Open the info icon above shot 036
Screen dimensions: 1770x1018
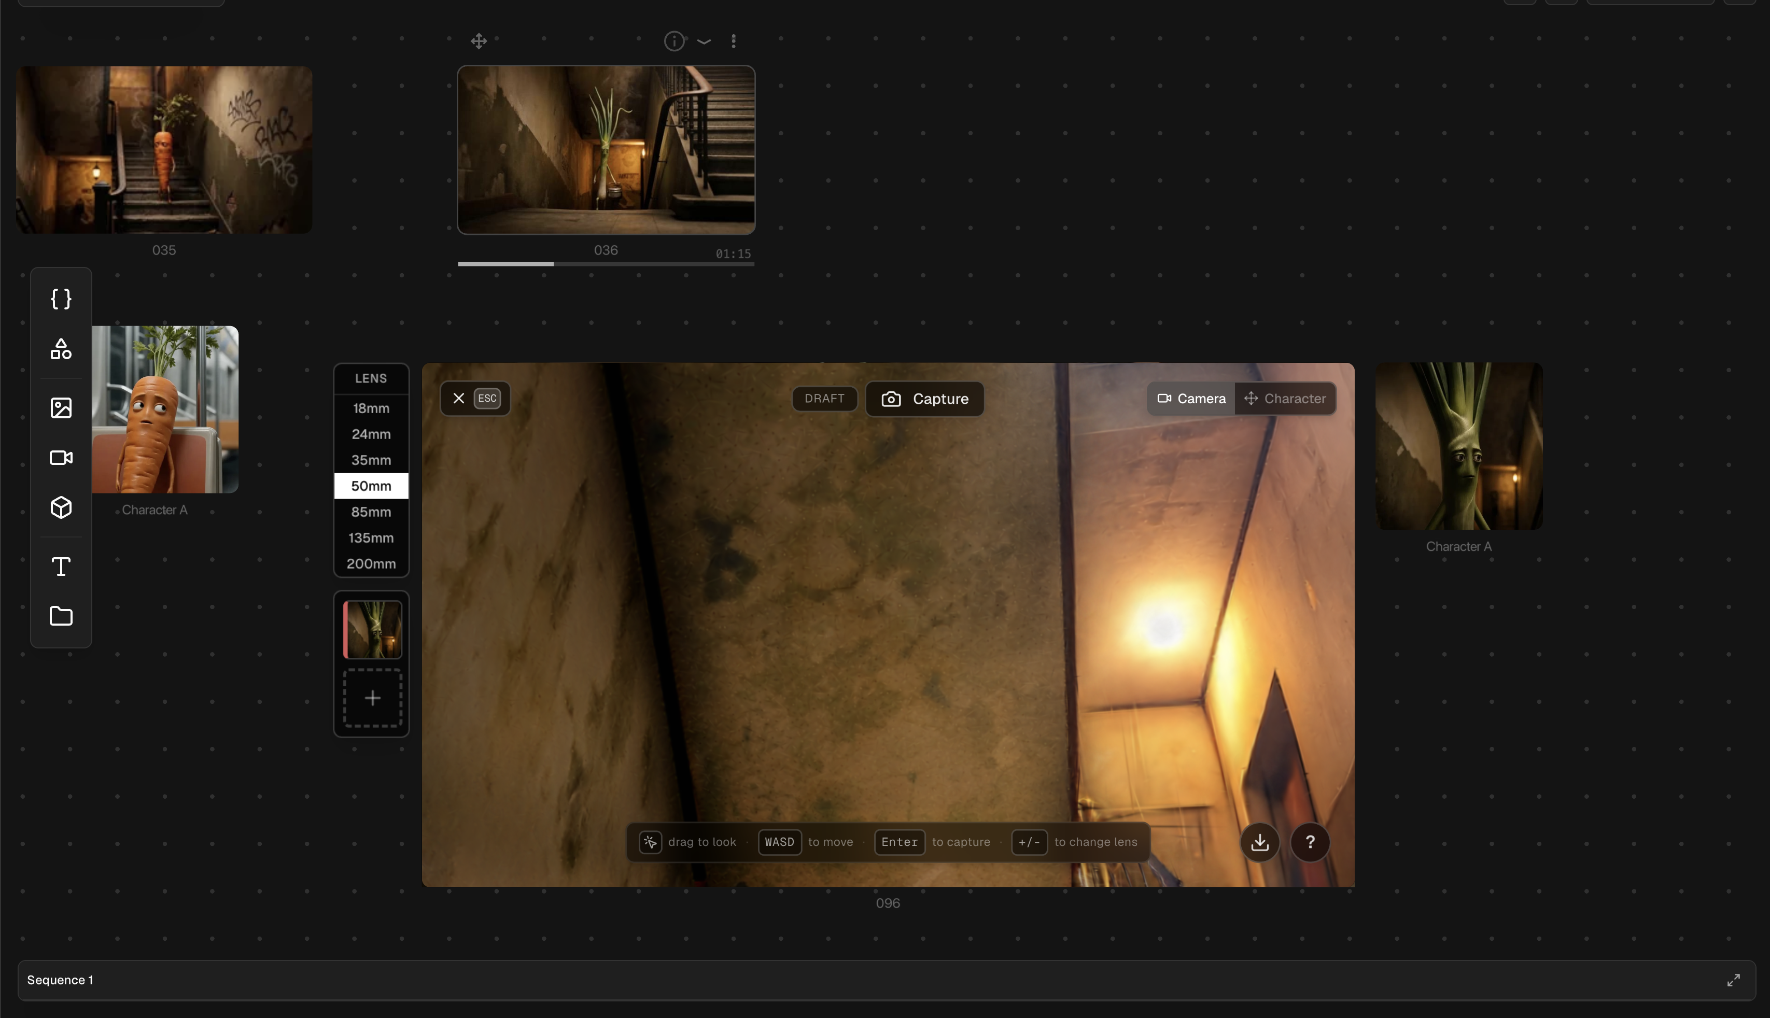[673, 41]
